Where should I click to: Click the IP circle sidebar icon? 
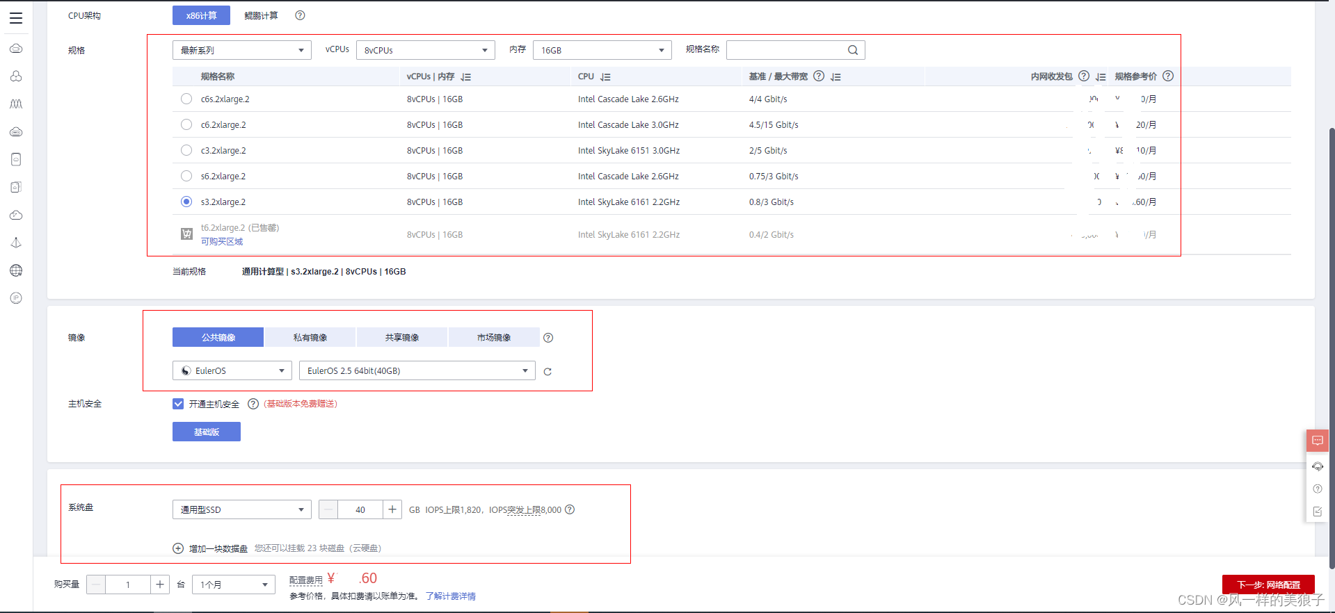pyautogui.click(x=16, y=298)
